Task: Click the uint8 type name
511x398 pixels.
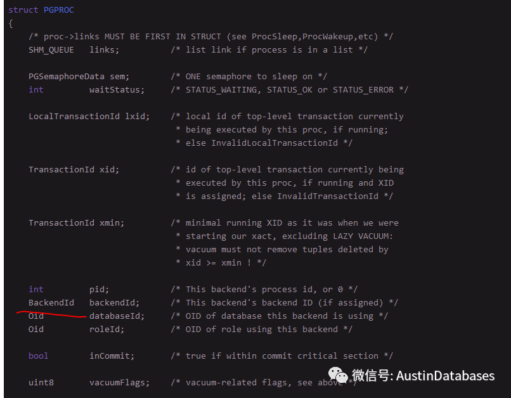Action: [41, 382]
